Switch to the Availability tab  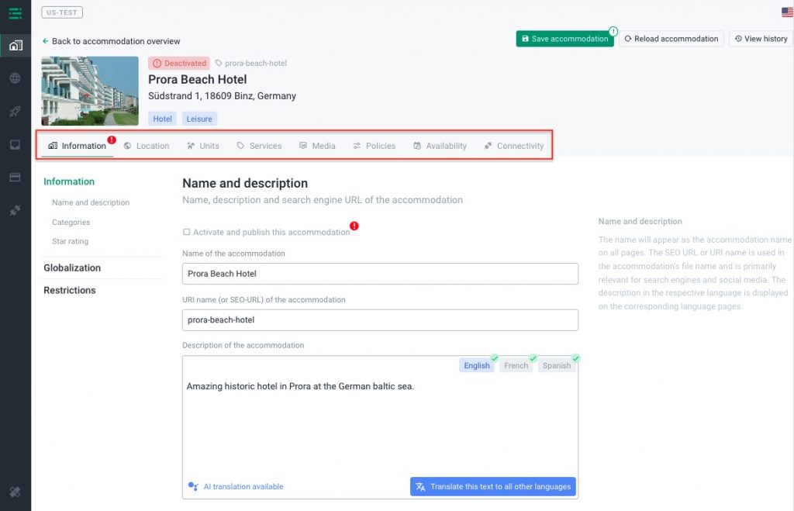click(440, 146)
